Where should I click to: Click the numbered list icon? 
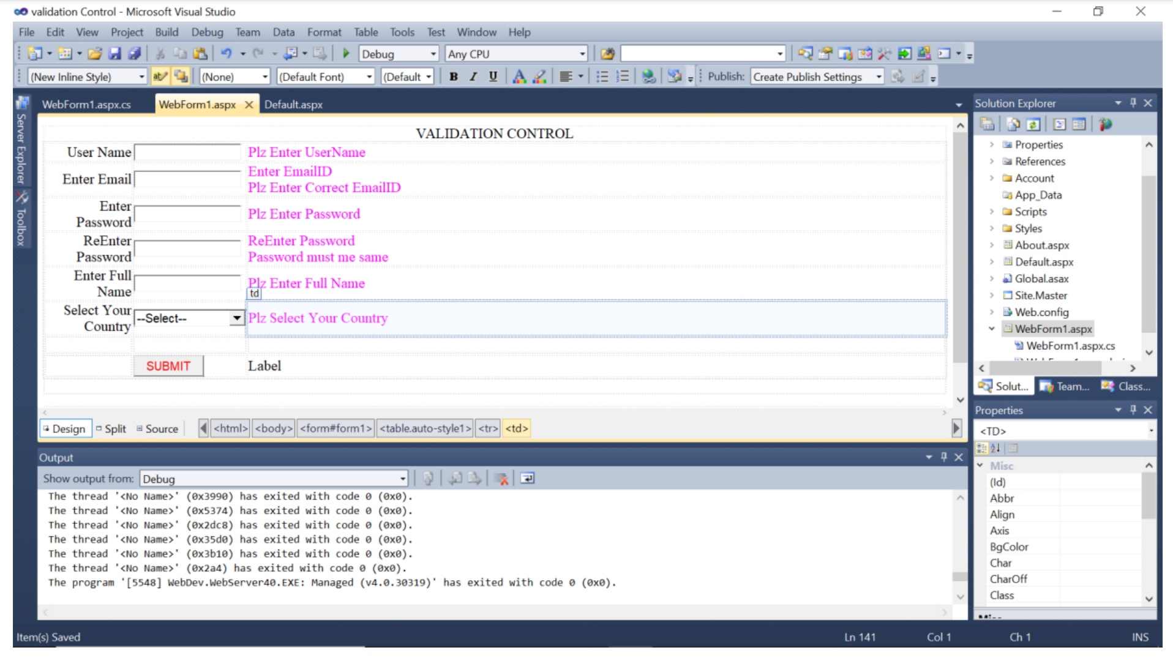[x=623, y=77]
